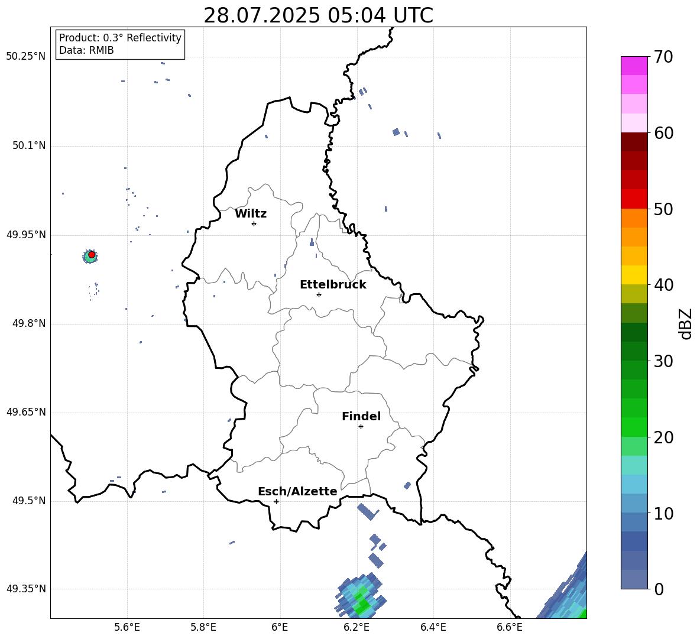Click the 49.65°N latitude label
Screen dimensions: 700x639
point(26,412)
